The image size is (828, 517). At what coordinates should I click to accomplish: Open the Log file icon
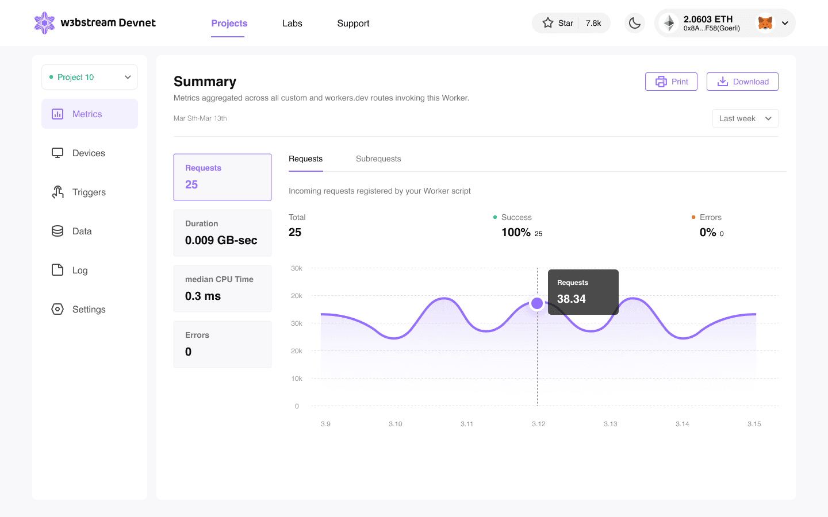point(57,270)
